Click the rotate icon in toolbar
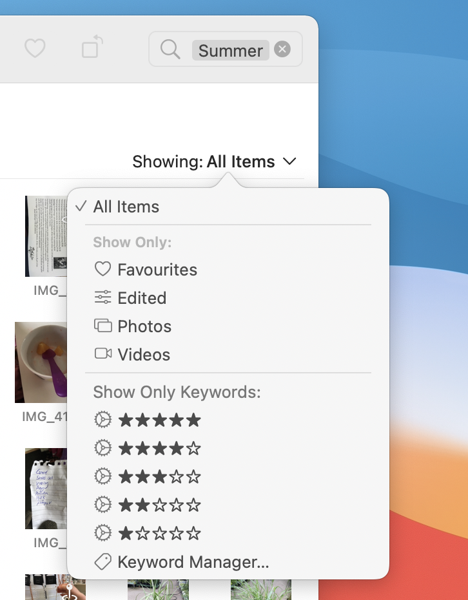This screenshot has width=468, height=600. 92,47
